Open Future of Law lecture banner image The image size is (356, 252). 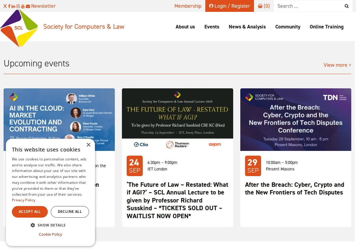click(177, 119)
